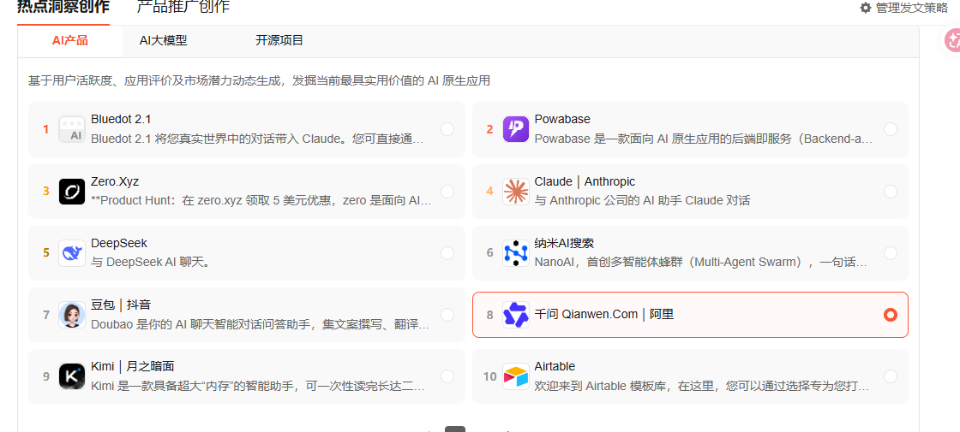Click the Airtable 模板库 description text
The image size is (960, 432).
pos(702,386)
